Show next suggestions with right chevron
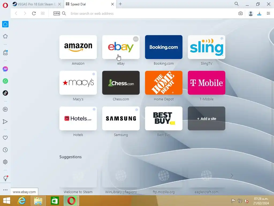The width and height of the screenshot is (274, 206). pyautogui.click(x=232, y=176)
